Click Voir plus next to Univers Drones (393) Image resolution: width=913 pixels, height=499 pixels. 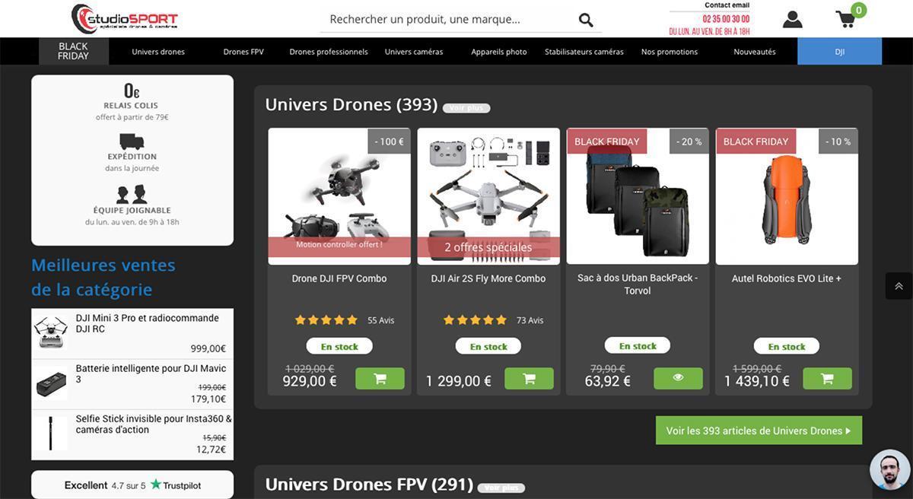[466, 108]
